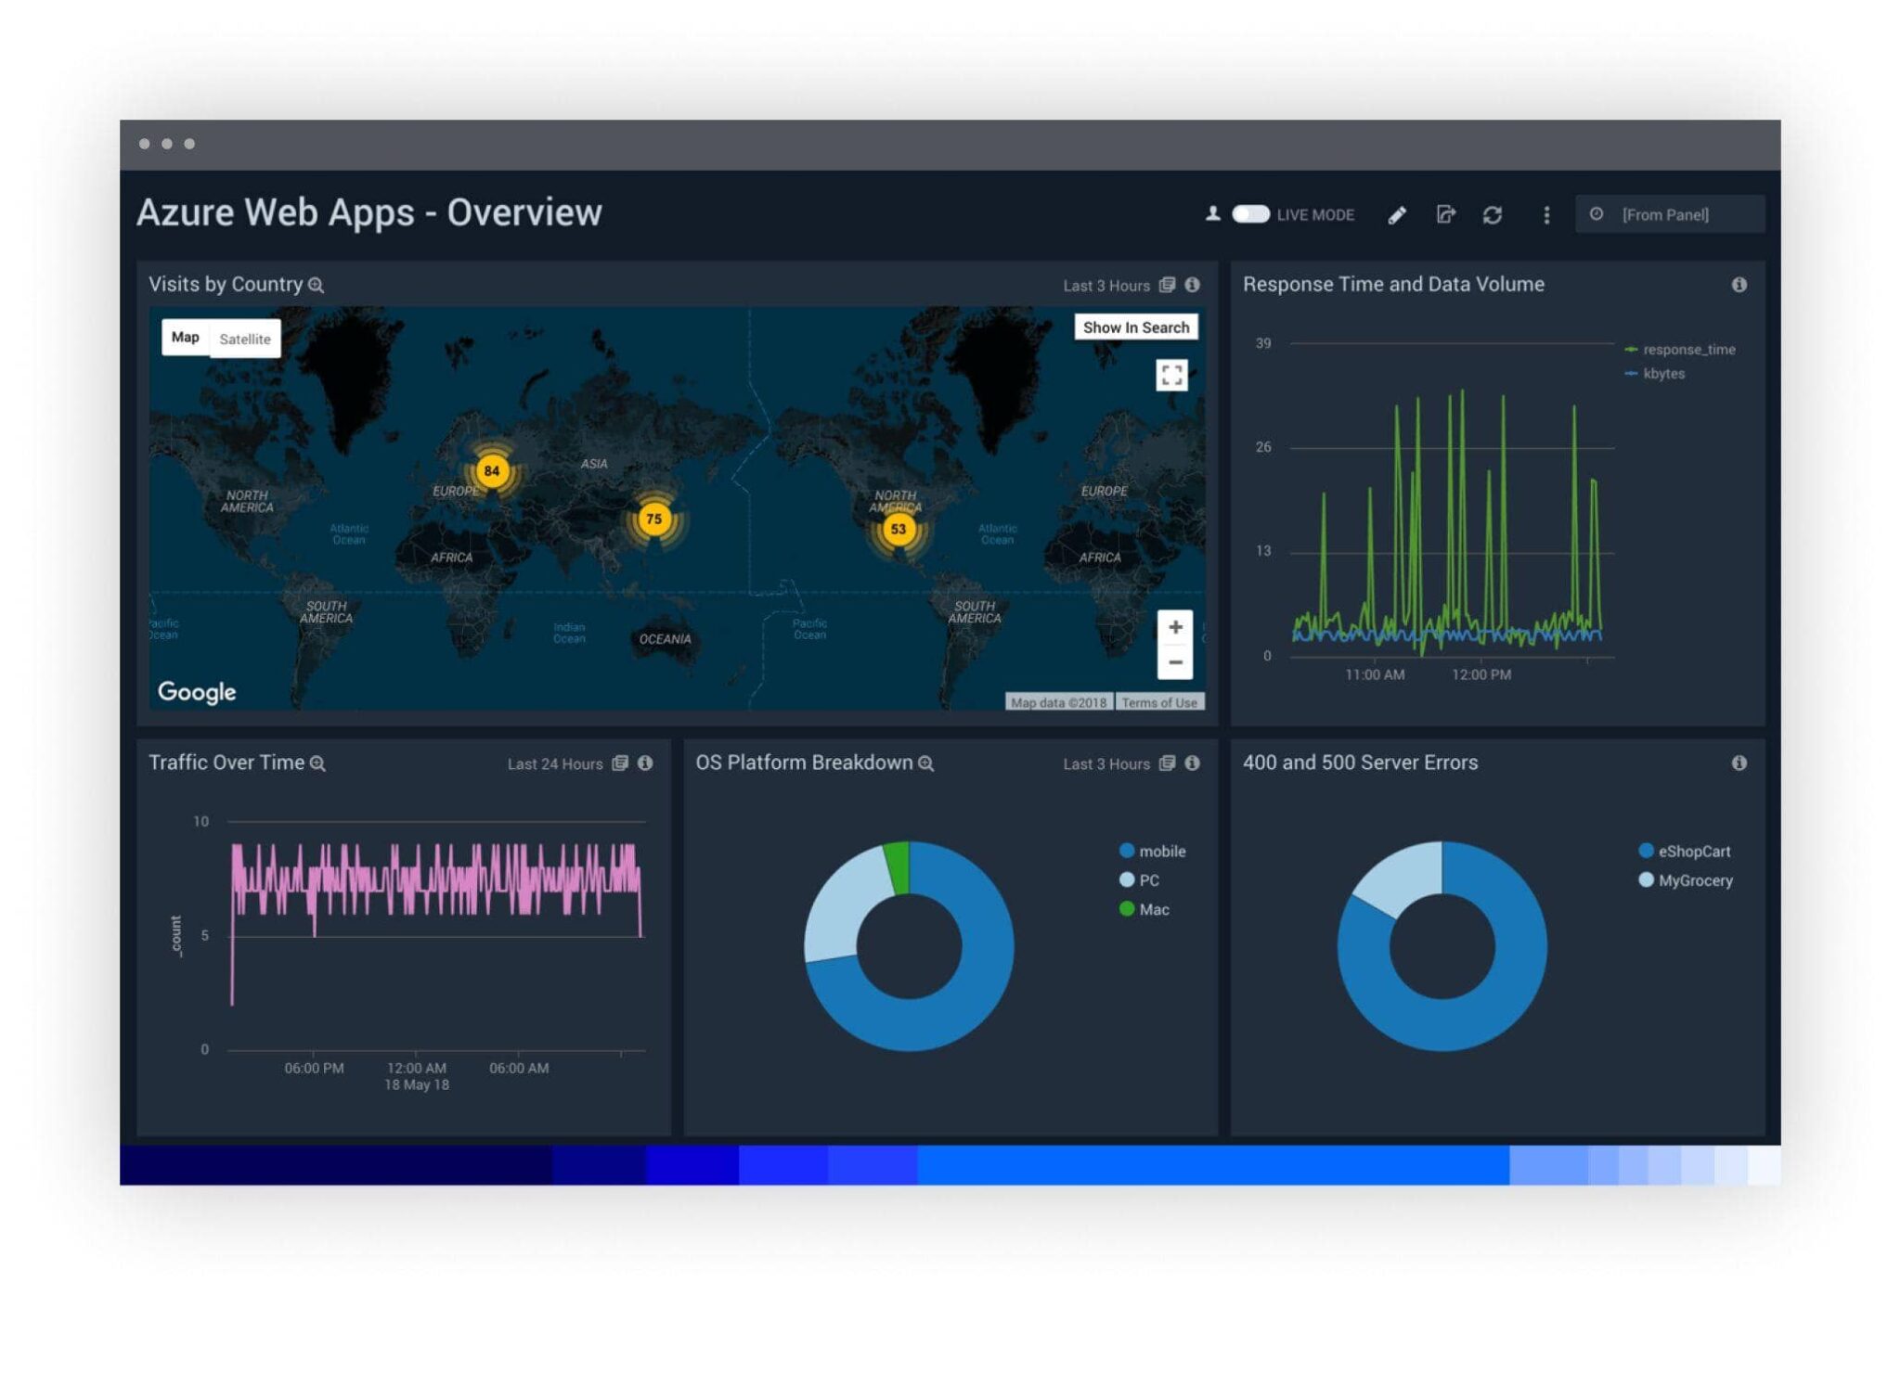1901x1398 pixels.
Task: Click the magnifier beside Traffic Over Time
Action: point(318,764)
